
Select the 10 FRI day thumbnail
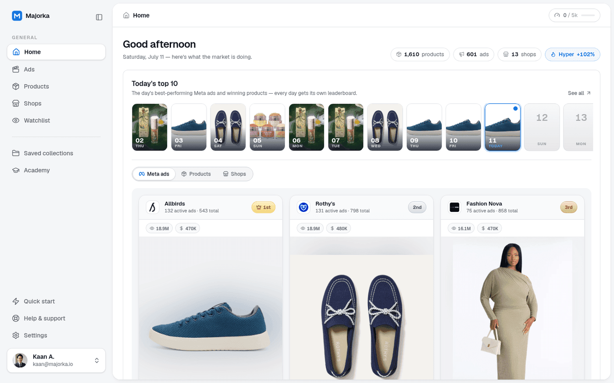click(463, 127)
